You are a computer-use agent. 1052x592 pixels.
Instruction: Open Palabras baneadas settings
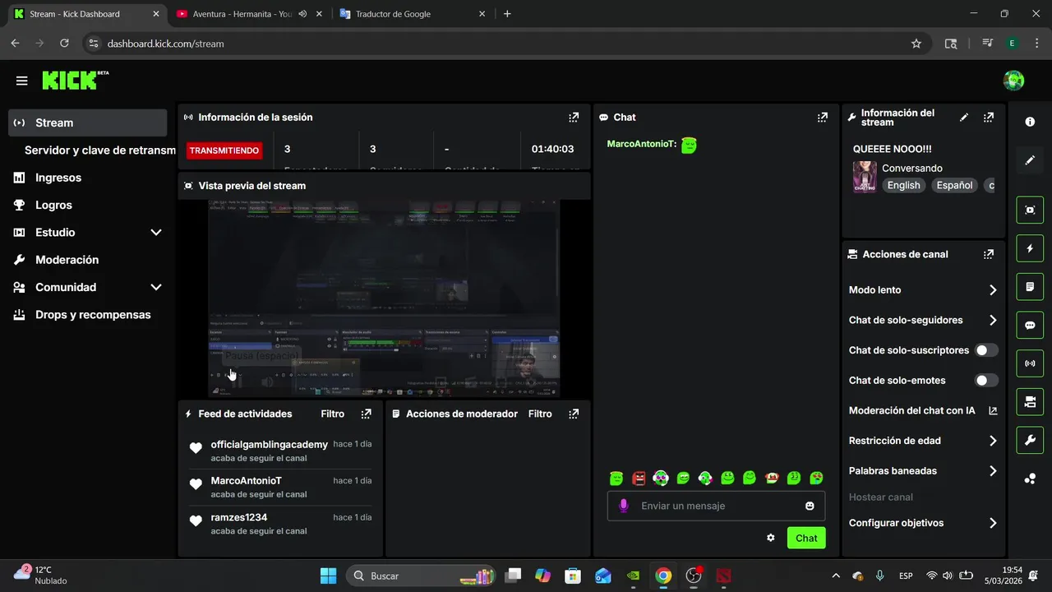(x=922, y=471)
